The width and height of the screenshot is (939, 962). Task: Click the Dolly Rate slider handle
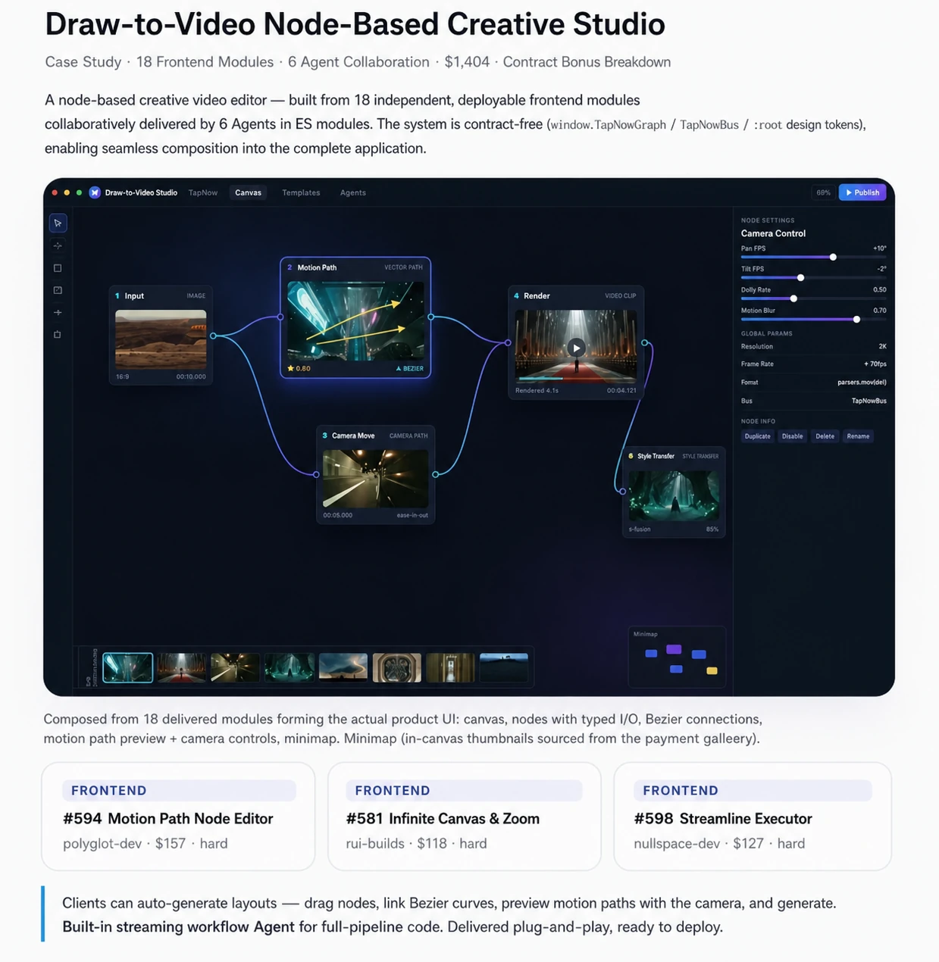click(793, 298)
